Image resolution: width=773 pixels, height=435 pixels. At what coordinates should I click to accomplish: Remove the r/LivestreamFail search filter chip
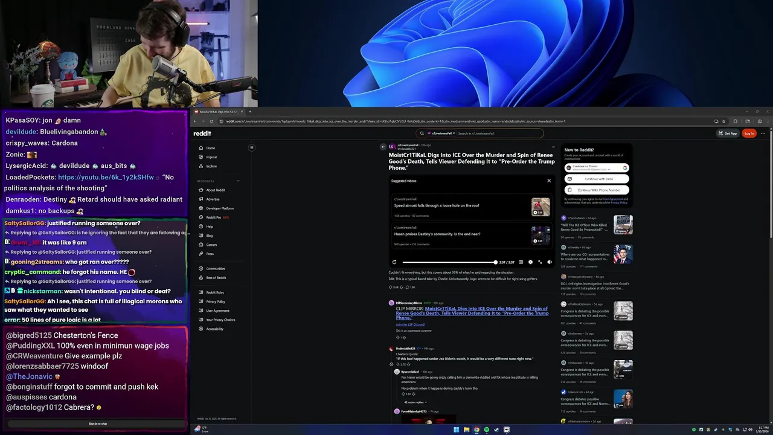(x=454, y=134)
